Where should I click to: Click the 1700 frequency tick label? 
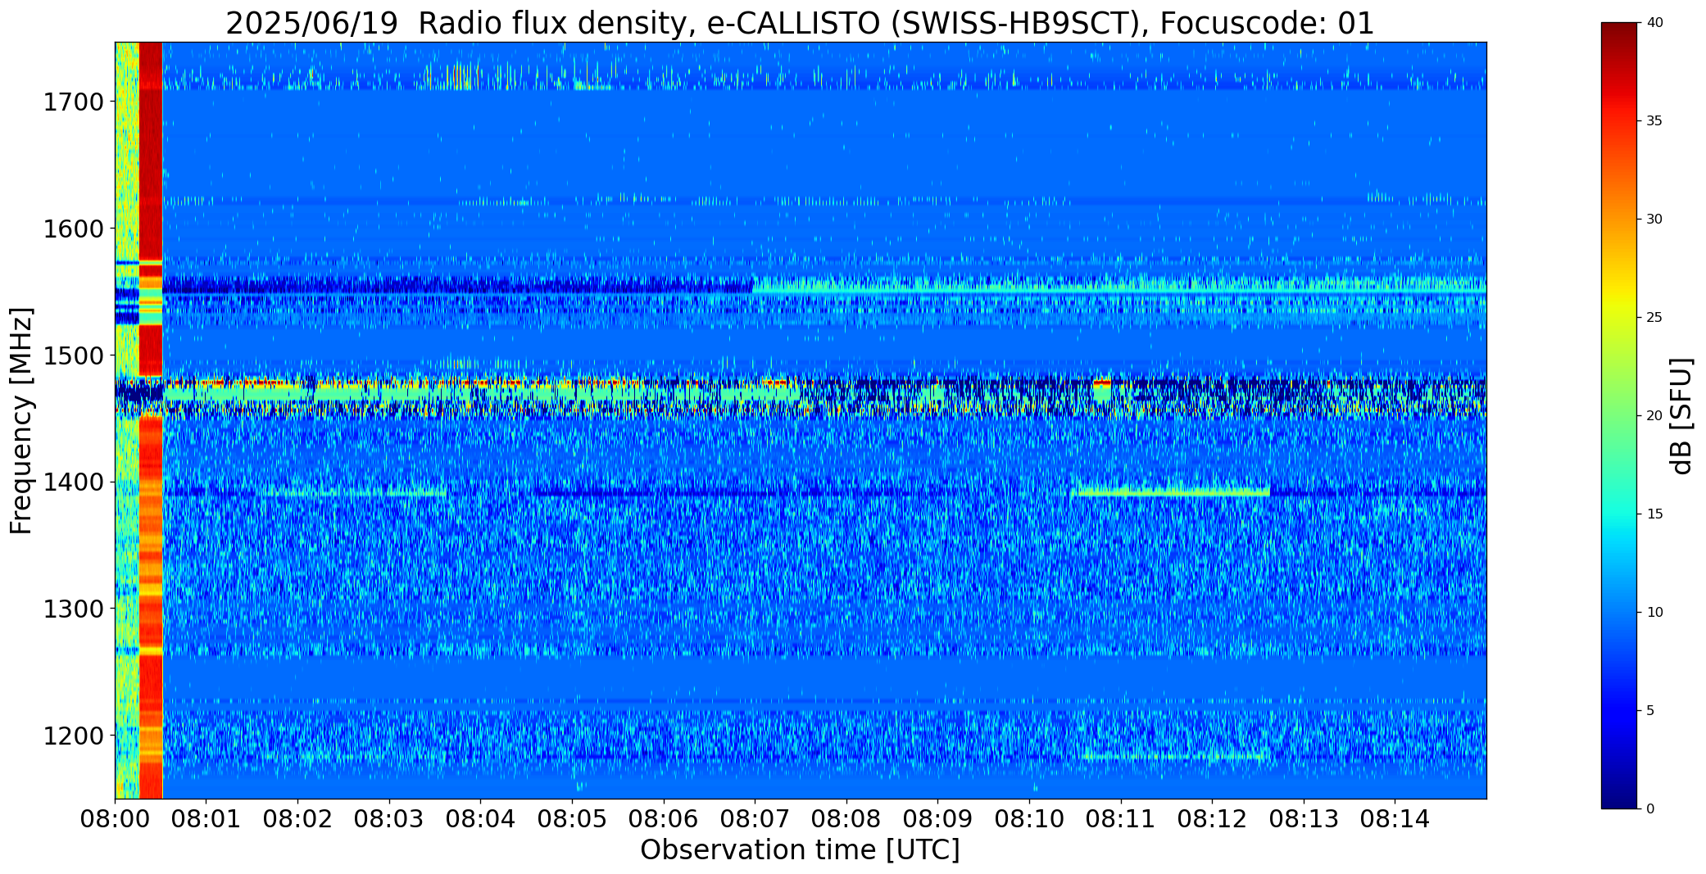(x=72, y=102)
